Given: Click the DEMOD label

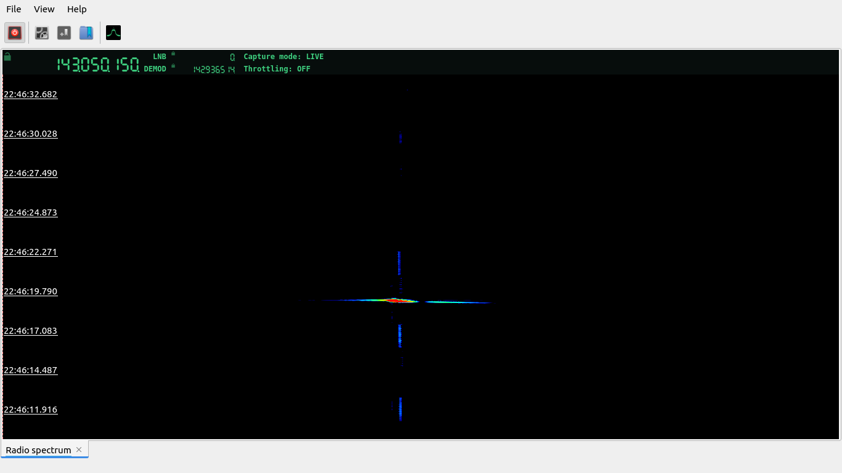Looking at the screenshot, I should 155,69.
